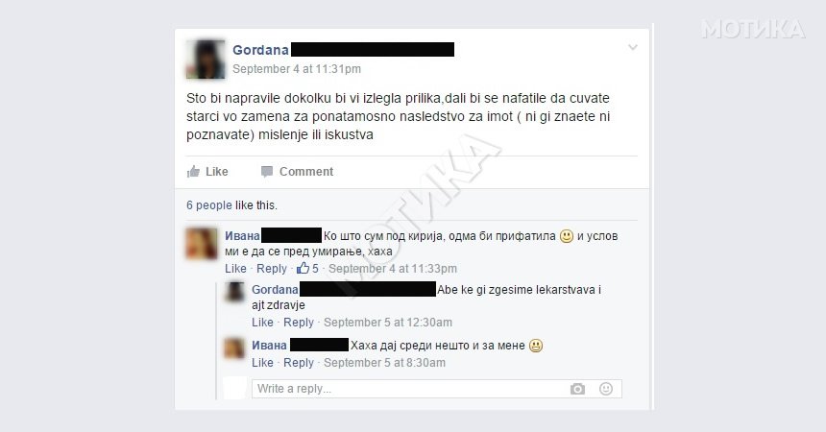Image resolution: width=826 pixels, height=432 pixels.
Task: Like Gordana's reply about lekarstvava
Action: pyautogui.click(x=262, y=323)
